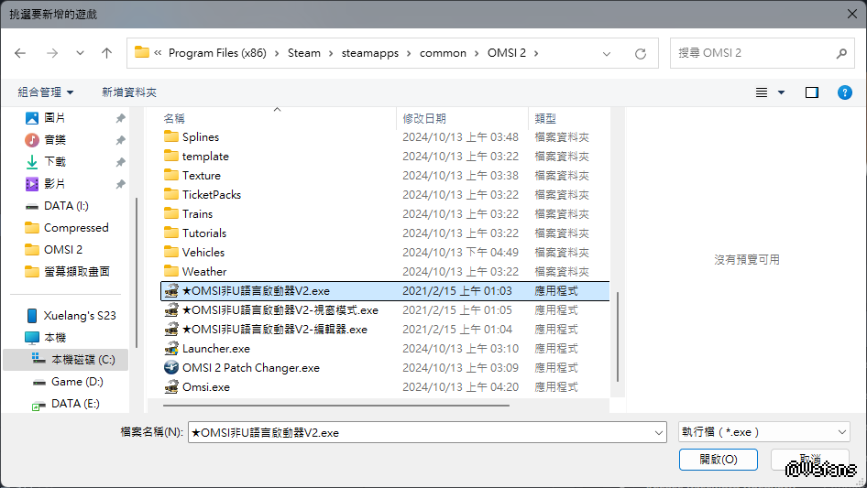Select the common breadcrumb segment
The width and height of the screenshot is (867, 488).
(443, 53)
